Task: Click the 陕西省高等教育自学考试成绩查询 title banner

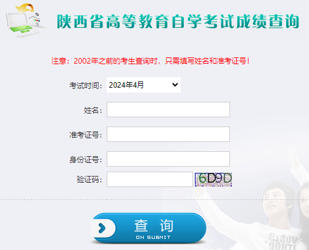Action: pos(178,22)
